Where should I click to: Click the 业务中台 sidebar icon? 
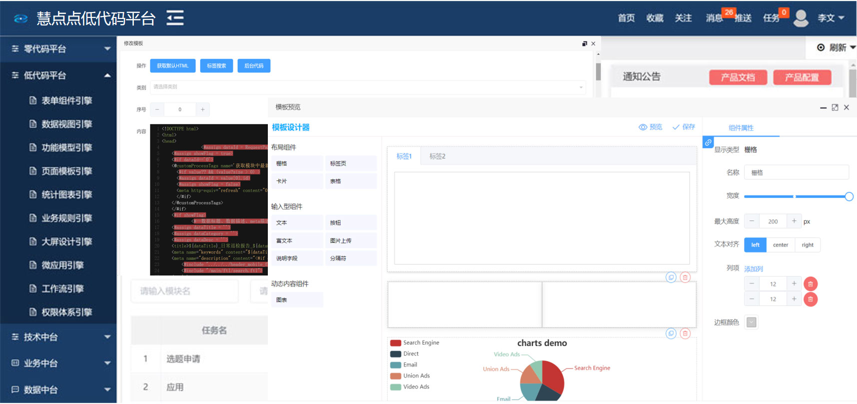15,363
